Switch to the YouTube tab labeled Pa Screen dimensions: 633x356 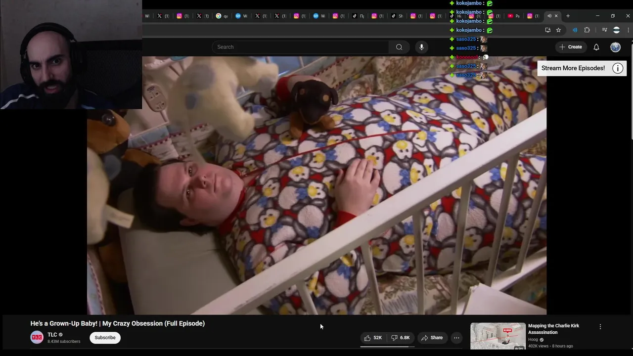tap(514, 16)
